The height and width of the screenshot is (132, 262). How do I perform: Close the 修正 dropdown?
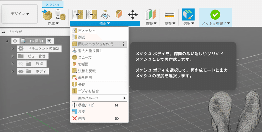pos(105,23)
